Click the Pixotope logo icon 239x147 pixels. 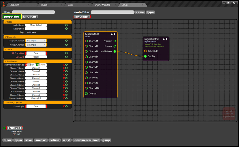[x=4, y=4]
